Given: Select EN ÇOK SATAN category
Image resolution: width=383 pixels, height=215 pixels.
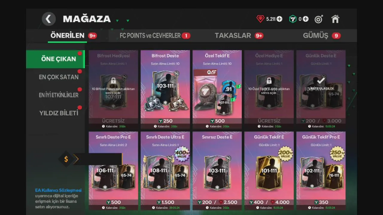Looking at the screenshot, I should coord(59,77).
